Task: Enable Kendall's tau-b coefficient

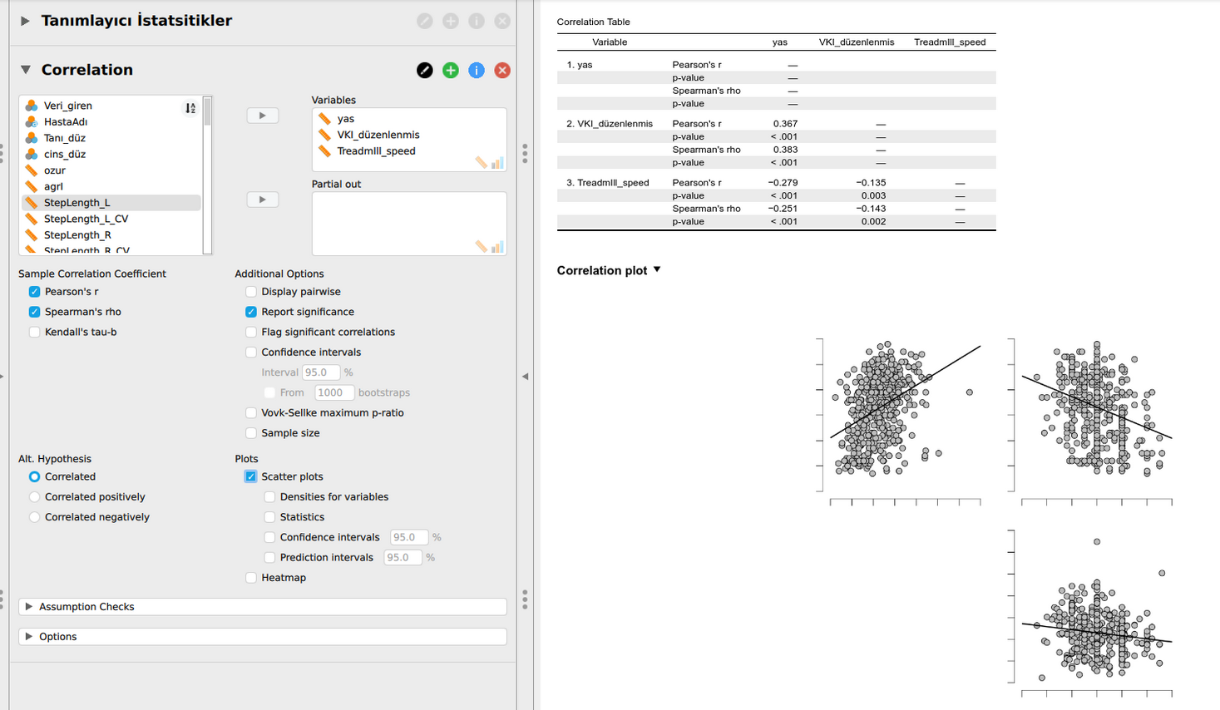Action: pyautogui.click(x=34, y=332)
